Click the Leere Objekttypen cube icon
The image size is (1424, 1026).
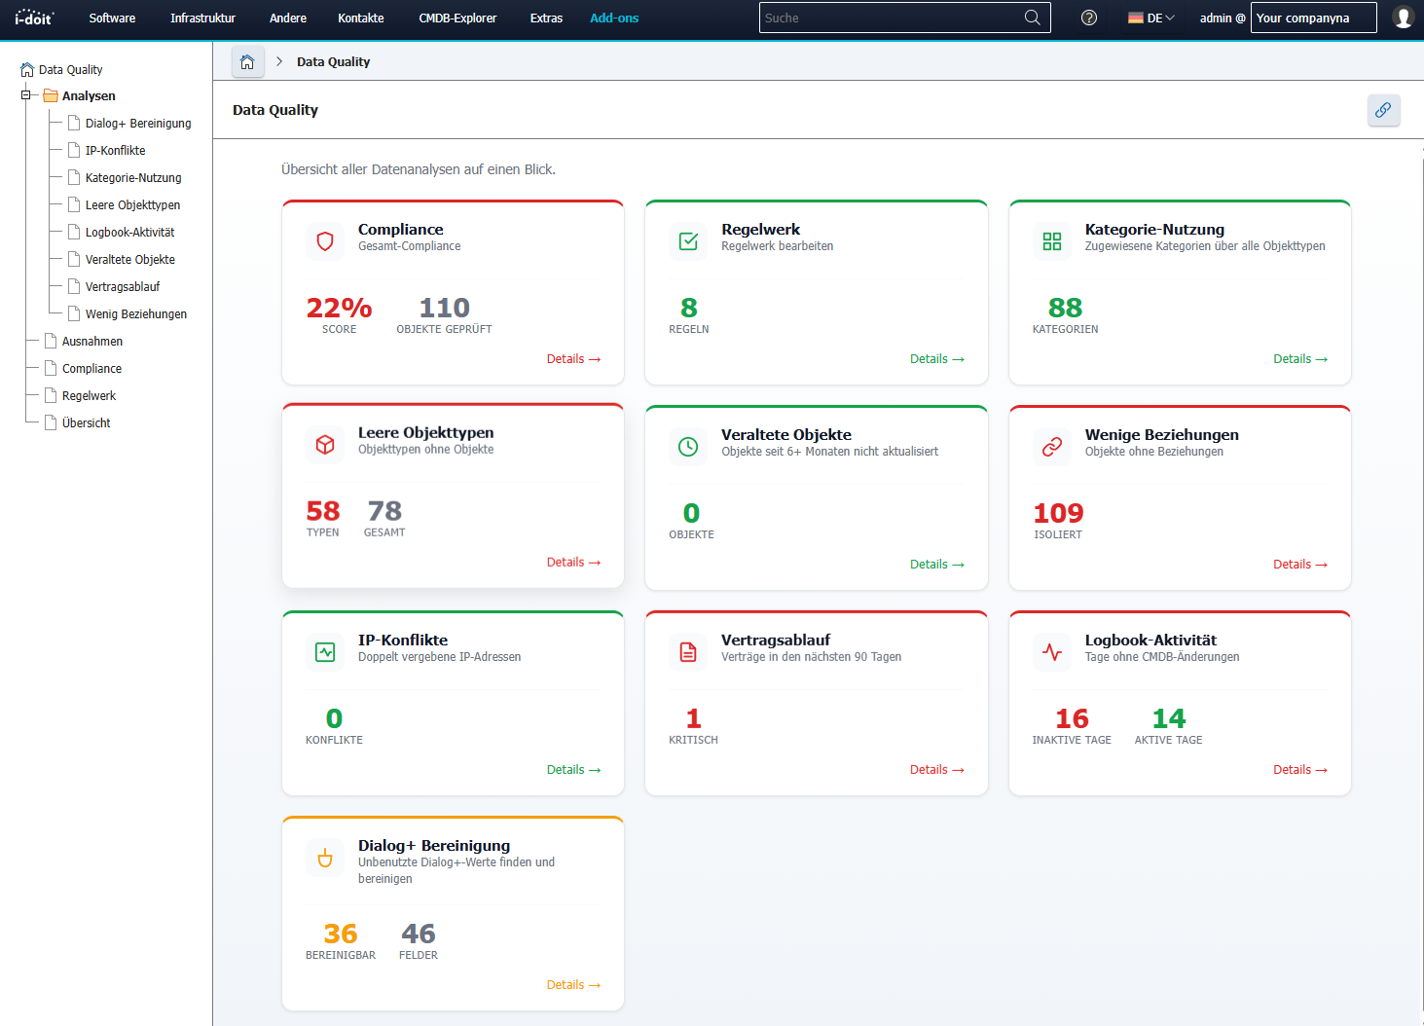[x=325, y=446]
